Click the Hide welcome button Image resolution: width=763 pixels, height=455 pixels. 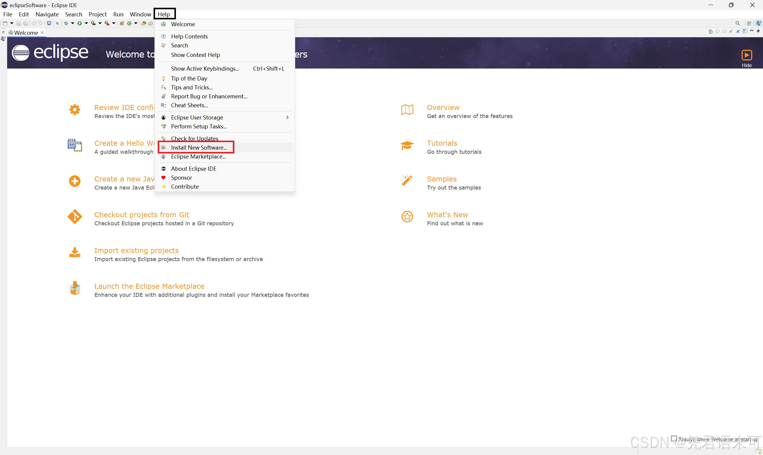[746, 58]
